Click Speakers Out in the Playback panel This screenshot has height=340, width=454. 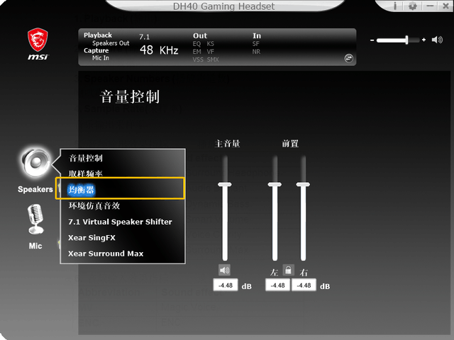point(111,43)
